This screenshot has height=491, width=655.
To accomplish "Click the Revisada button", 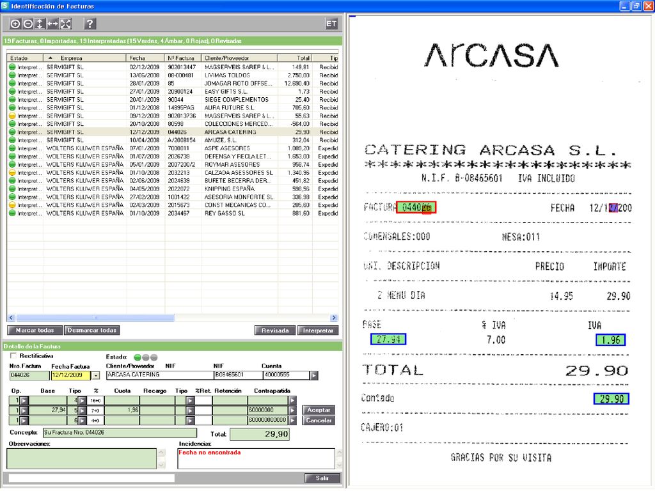I will coord(275,331).
